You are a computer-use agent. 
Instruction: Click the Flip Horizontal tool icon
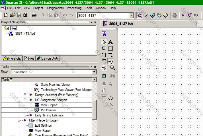click(x=104, y=84)
